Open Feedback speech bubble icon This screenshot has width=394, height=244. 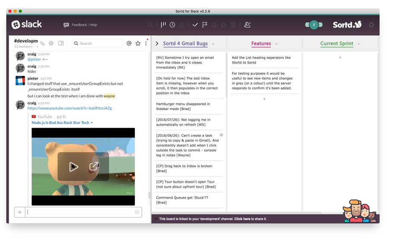[67, 25]
